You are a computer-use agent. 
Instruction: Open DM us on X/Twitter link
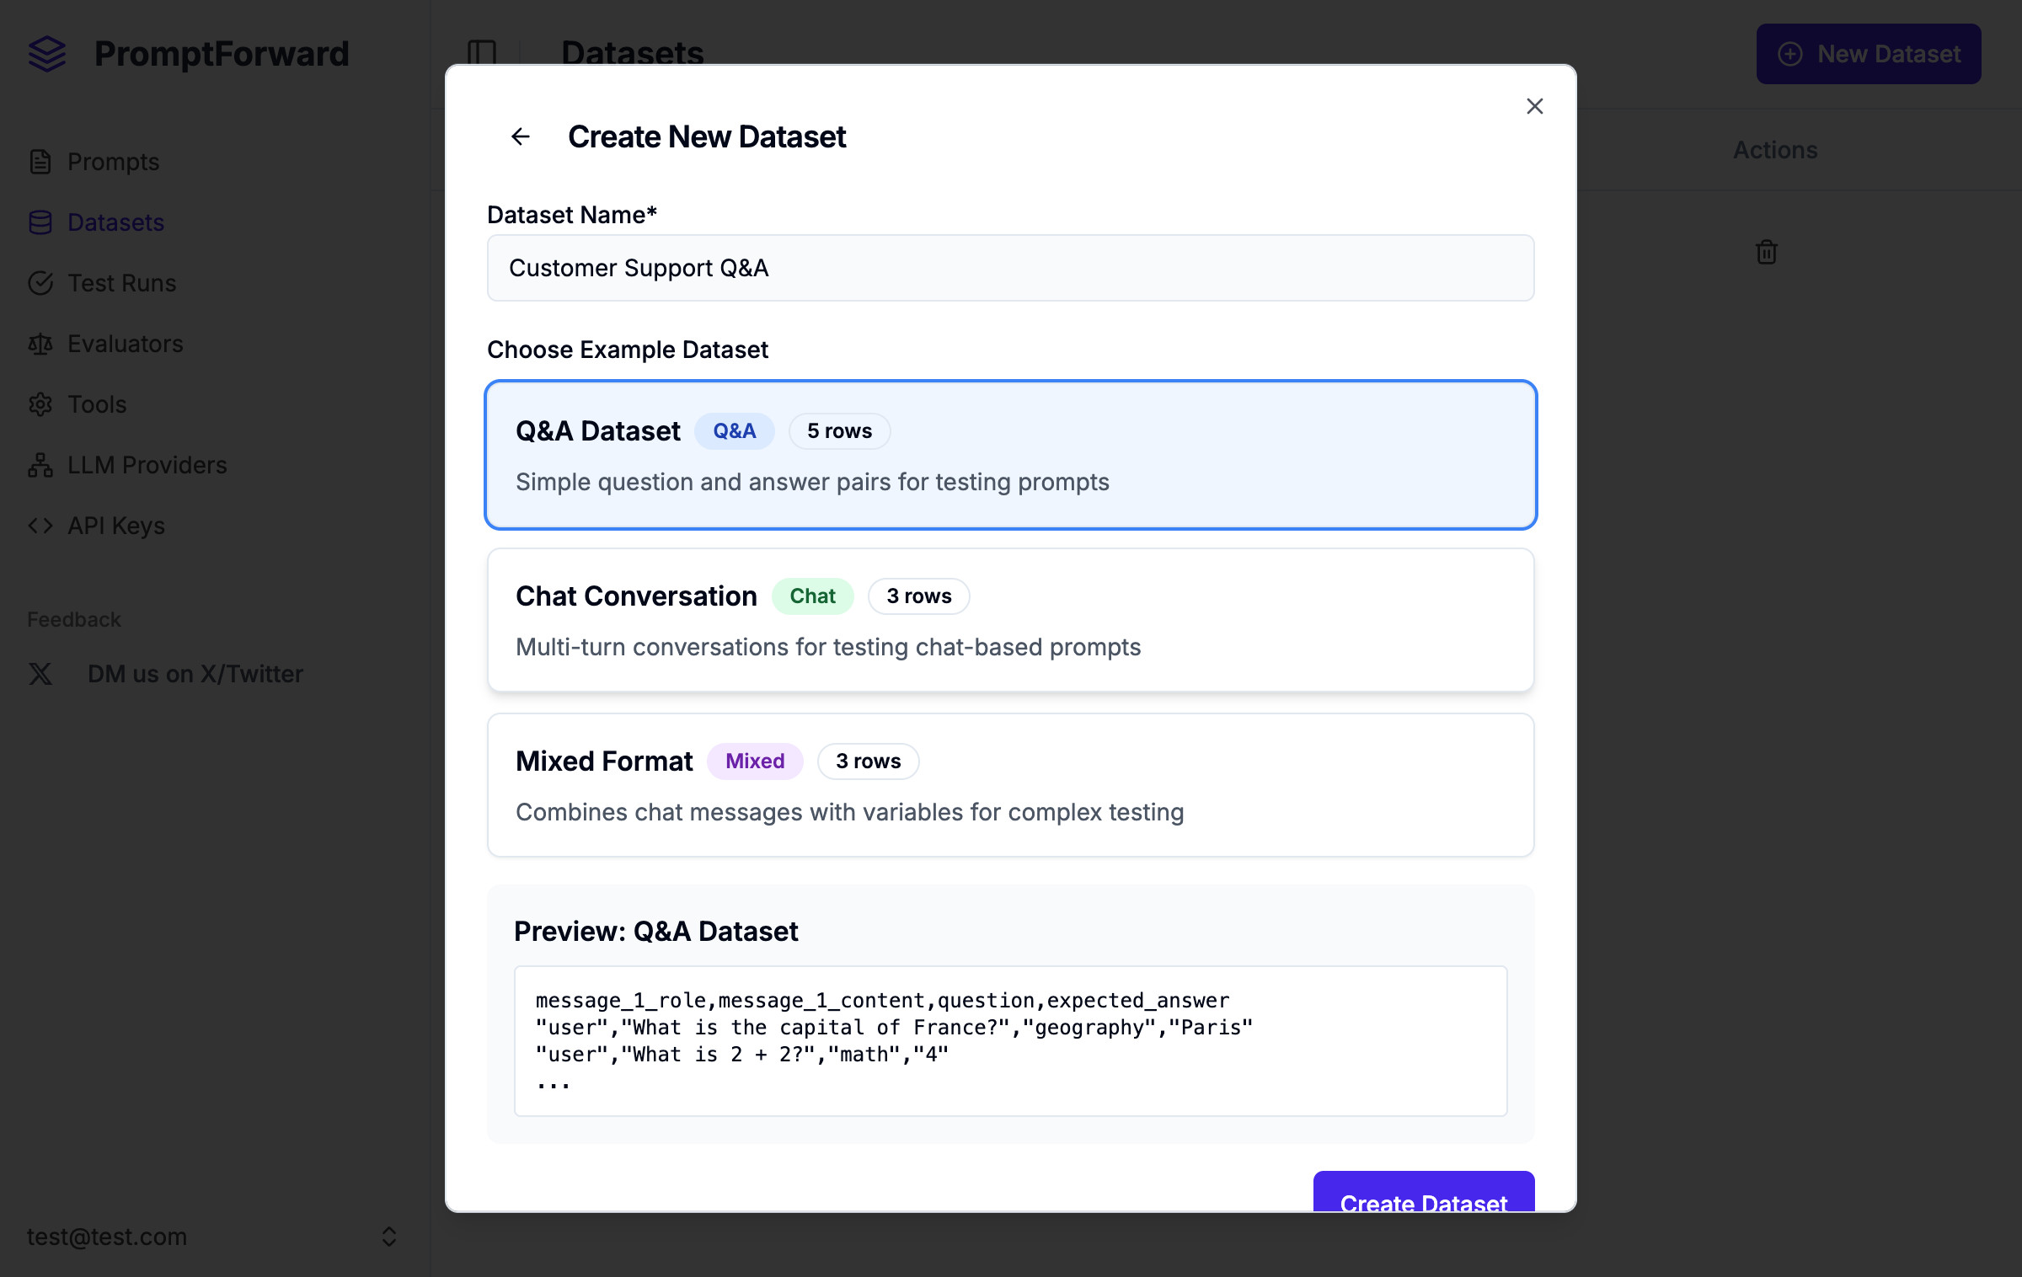pos(195,674)
